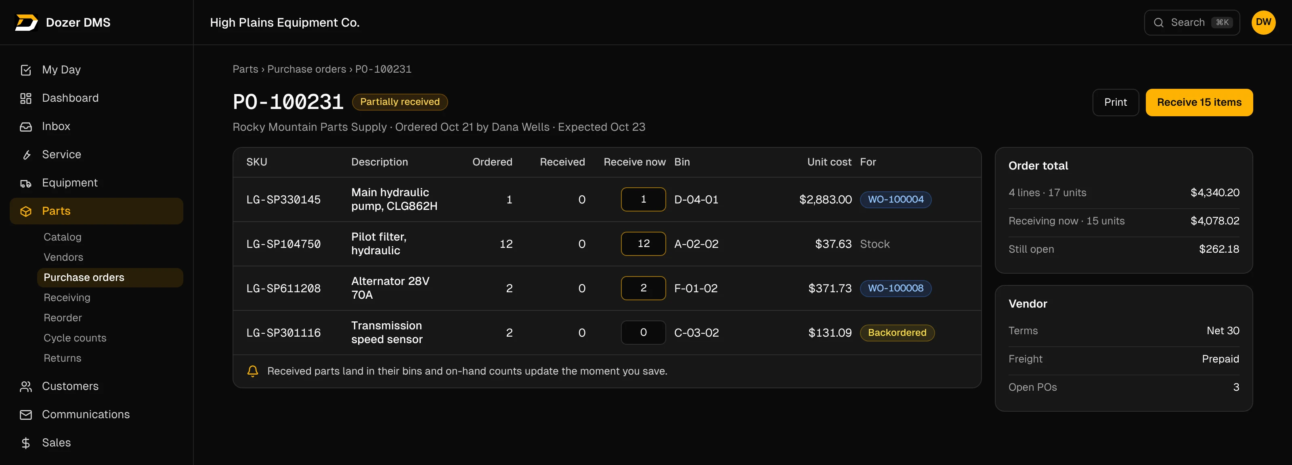This screenshot has height=465, width=1292.
Task: Open the Reorder submenu item
Action: 63,318
